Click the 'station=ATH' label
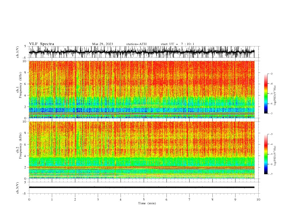This screenshot has width=291, height=224. [136, 44]
